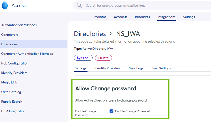This screenshot has width=211, height=122.
Task: Switch to the Resources tab
Action: 142,17
